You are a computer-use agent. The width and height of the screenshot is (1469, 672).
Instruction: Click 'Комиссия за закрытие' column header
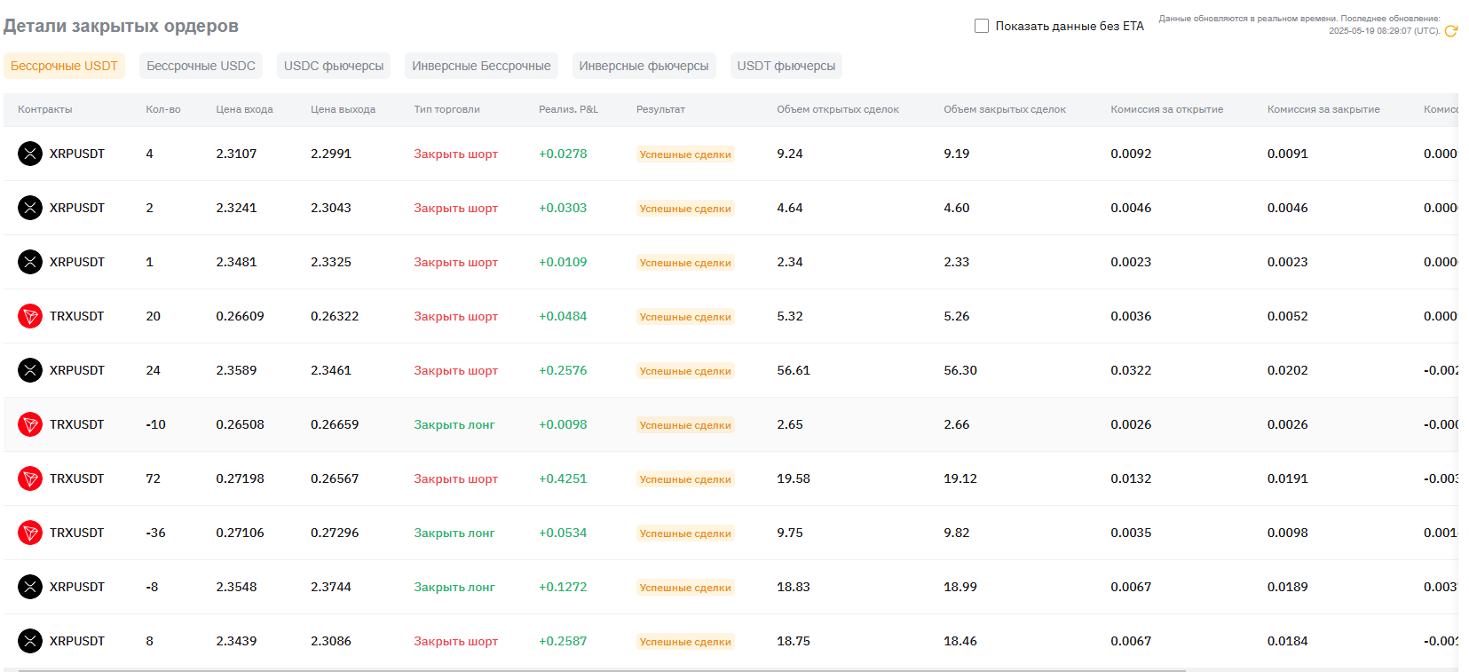[1323, 109]
